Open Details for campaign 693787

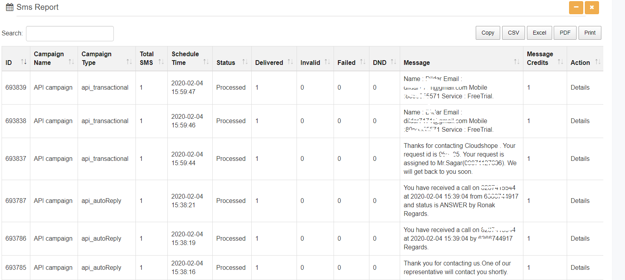(580, 201)
